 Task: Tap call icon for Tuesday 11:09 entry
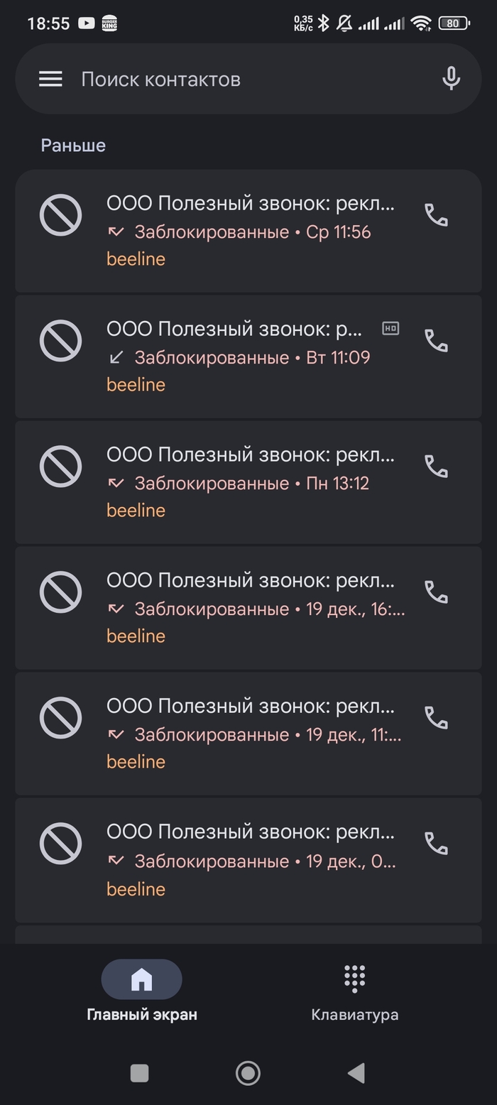tap(436, 341)
